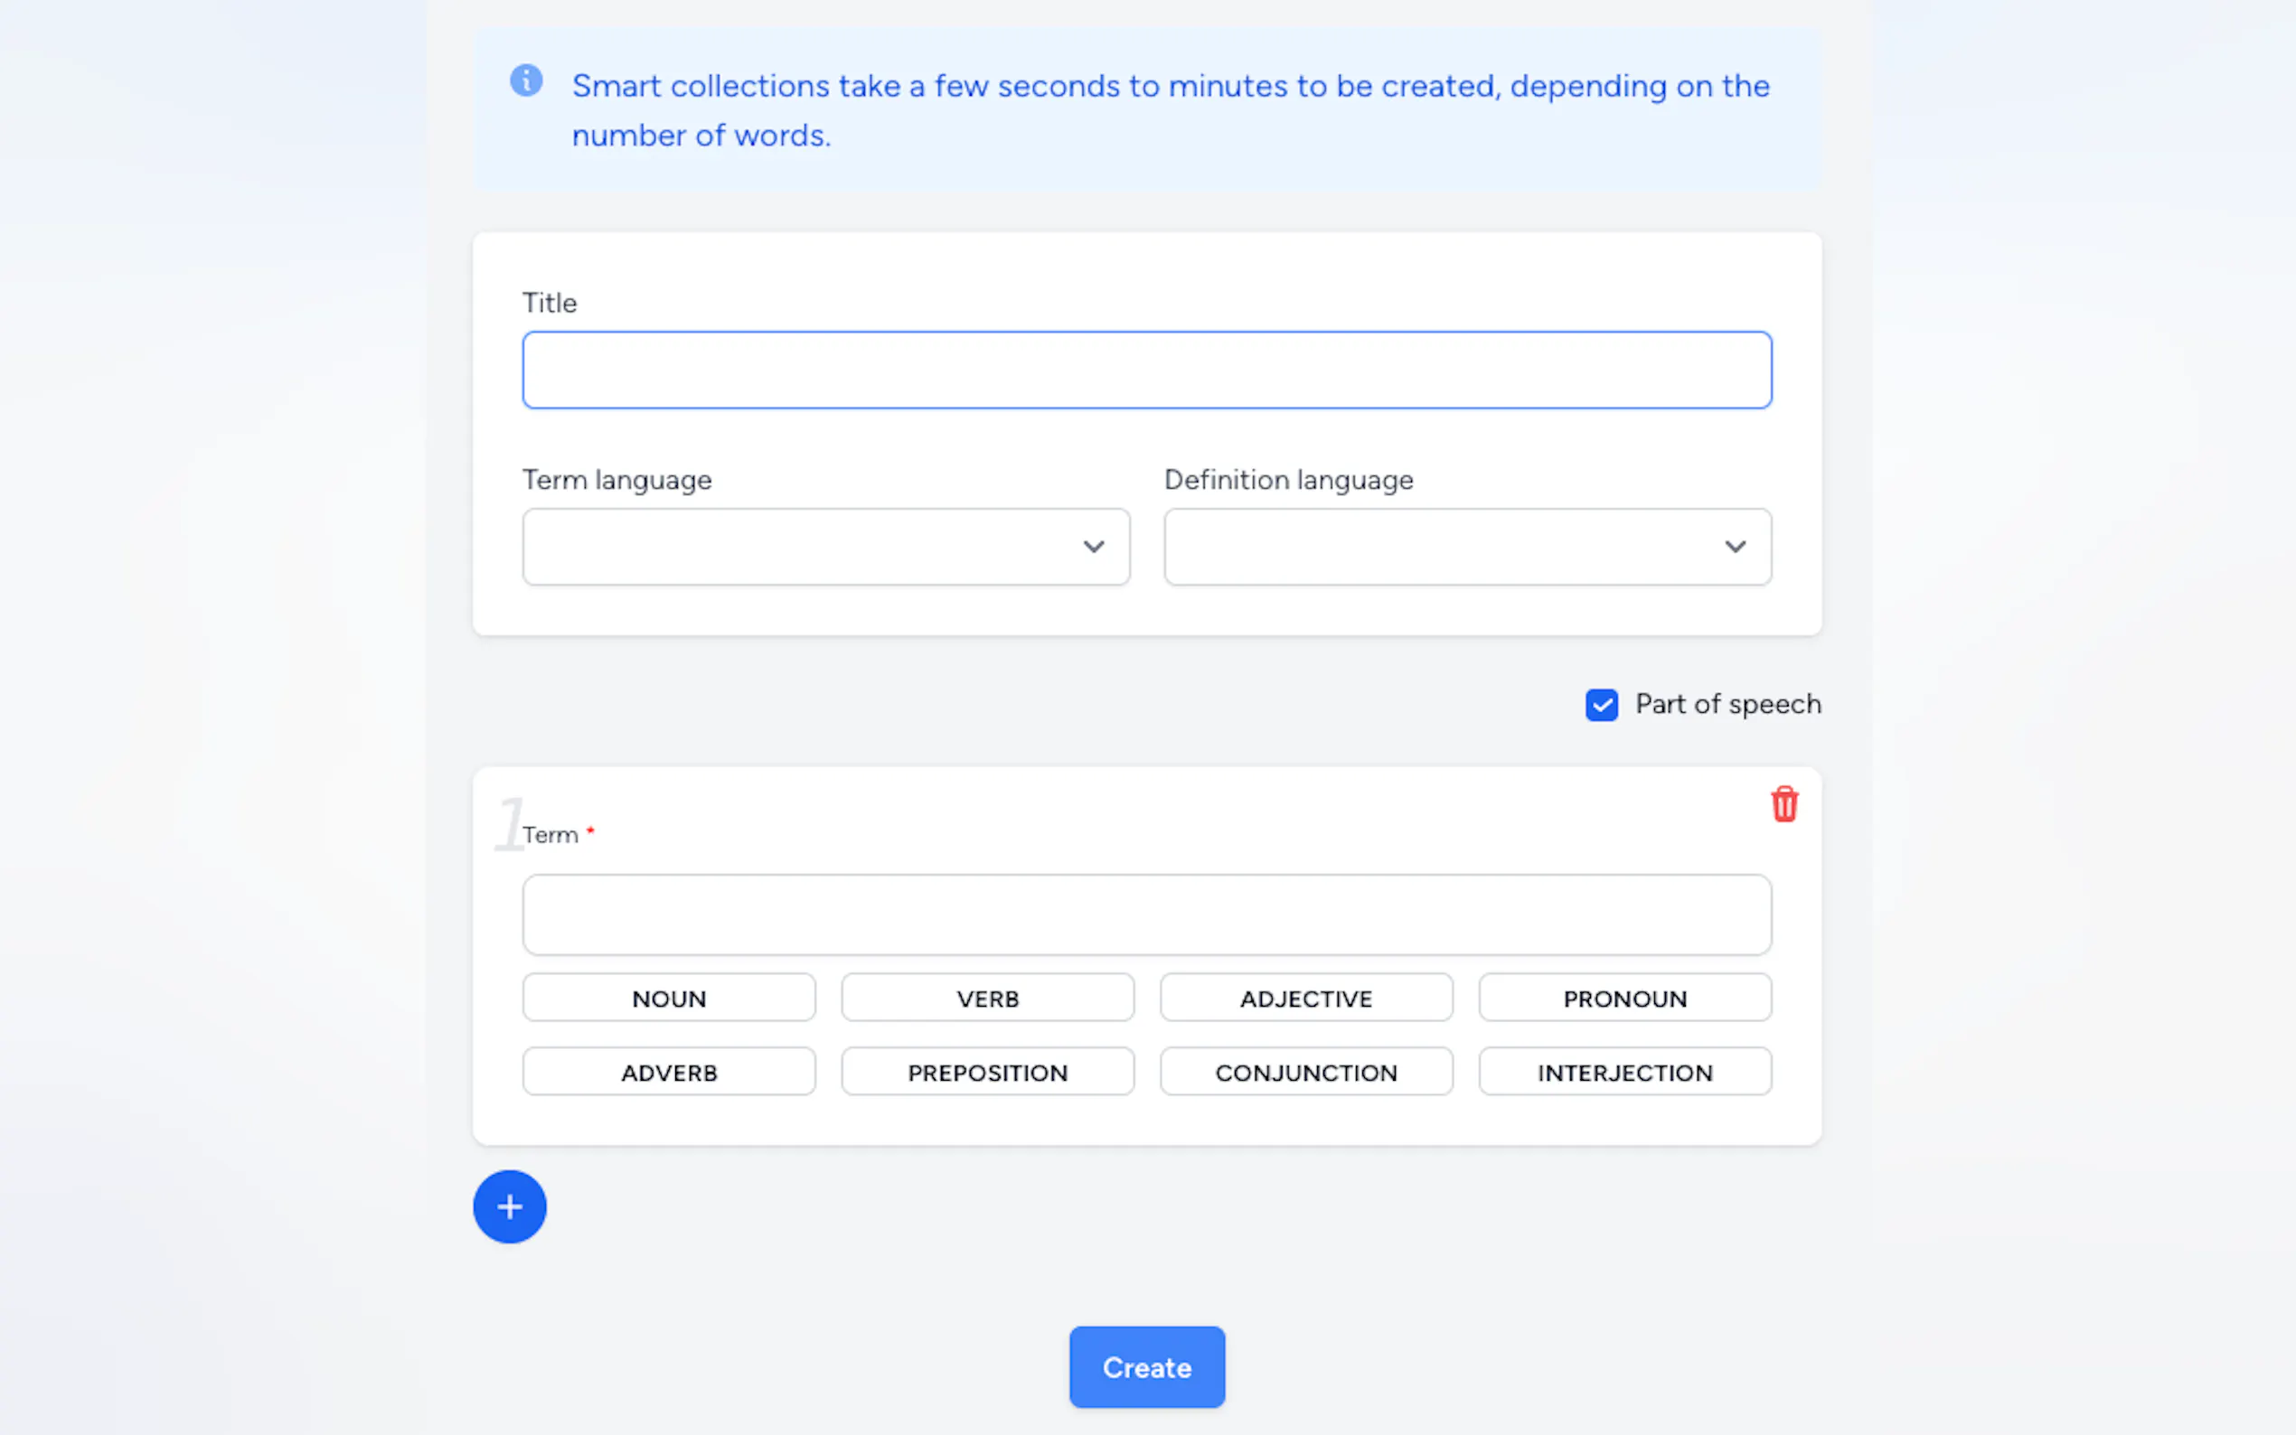The width and height of the screenshot is (2296, 1435).
Task: Toggle the Part of speech checkbox
Action: 1601,705
